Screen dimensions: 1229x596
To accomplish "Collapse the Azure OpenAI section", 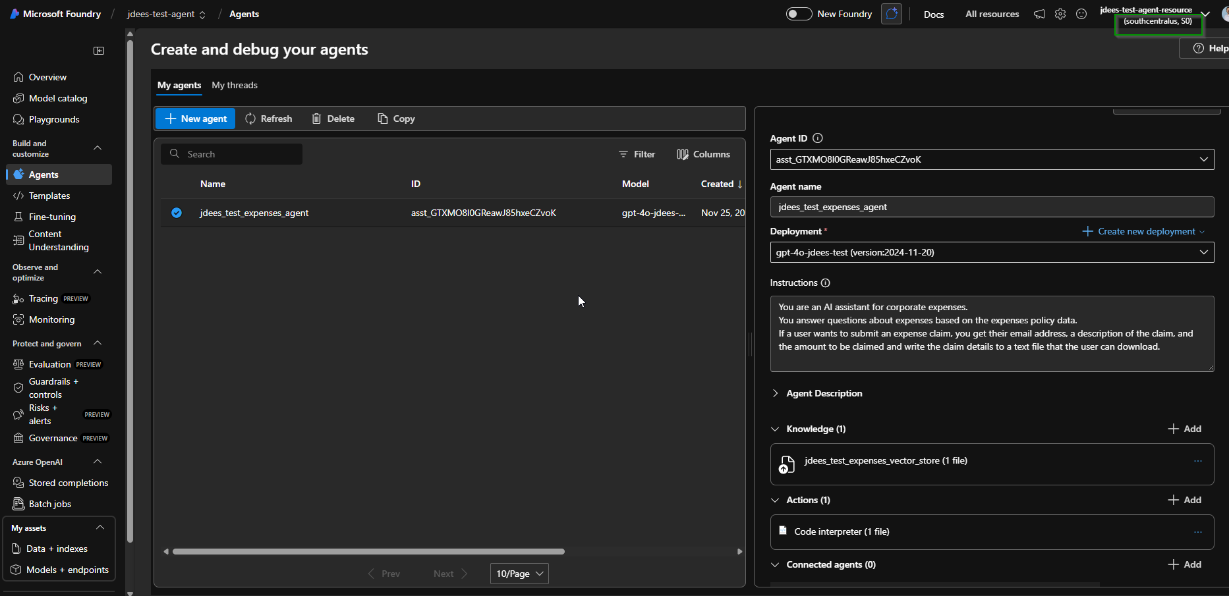I will click(x=98, y=462).
